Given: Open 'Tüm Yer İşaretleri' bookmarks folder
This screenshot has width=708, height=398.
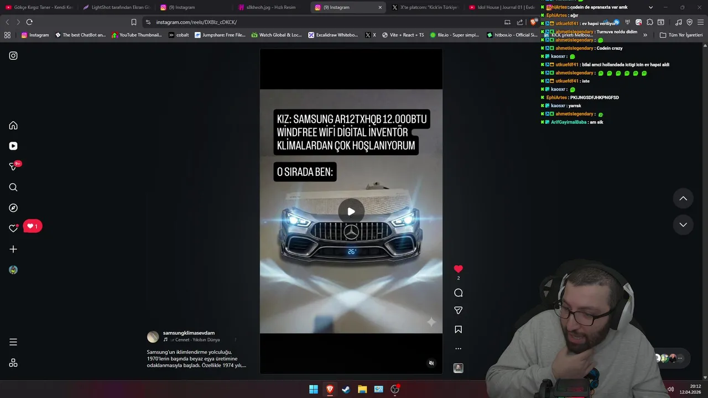Looking at the screenshot, I should point(681,35).
